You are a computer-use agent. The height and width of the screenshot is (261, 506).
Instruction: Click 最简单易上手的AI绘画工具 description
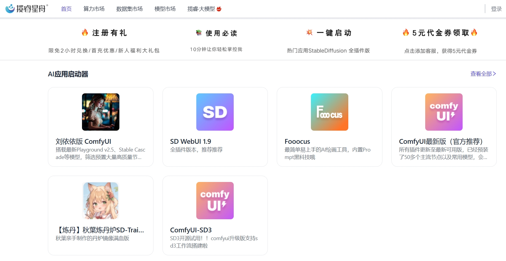(328, 153)
